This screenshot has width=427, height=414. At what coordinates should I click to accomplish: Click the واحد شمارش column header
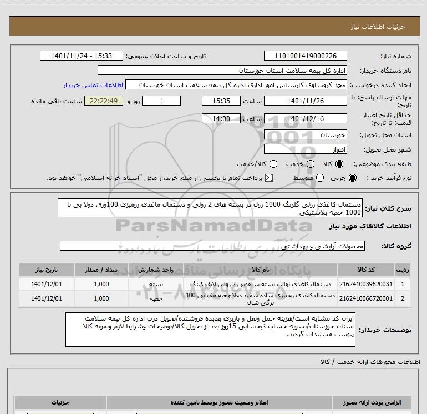156,270
